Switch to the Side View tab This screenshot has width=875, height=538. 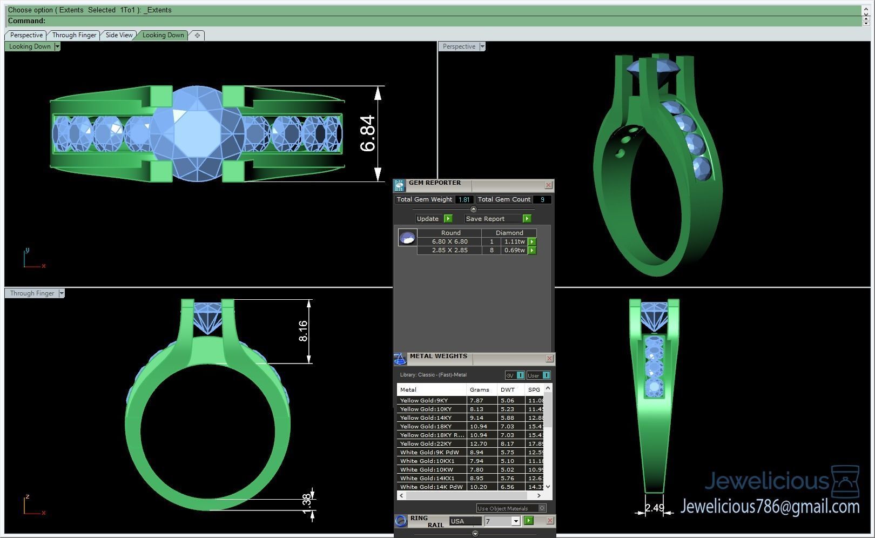119,35
